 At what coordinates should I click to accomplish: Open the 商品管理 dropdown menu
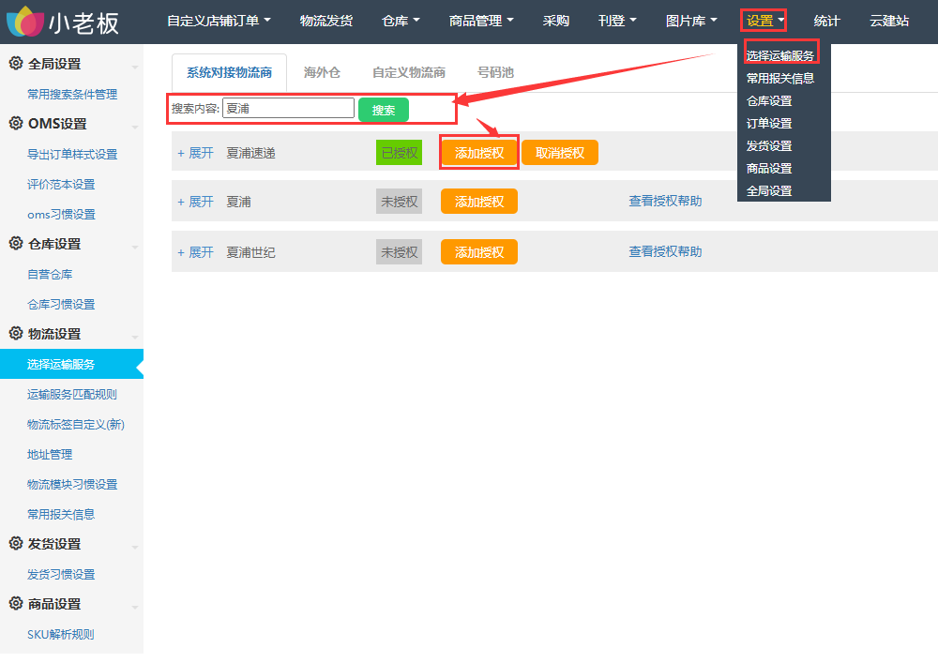point(481,21)
